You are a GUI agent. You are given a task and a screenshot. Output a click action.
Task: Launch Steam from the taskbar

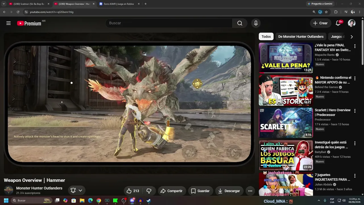coord(148,200)
